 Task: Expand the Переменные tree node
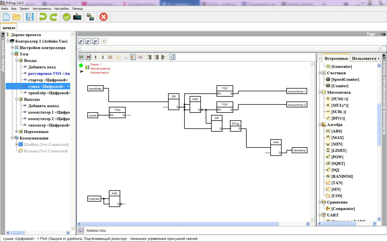[17, 132]
